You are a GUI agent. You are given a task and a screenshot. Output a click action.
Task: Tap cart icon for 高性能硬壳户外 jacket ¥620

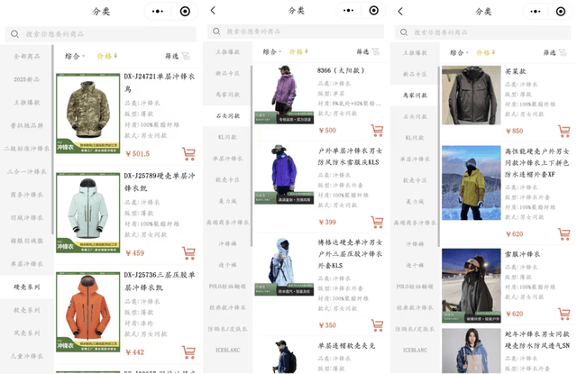click(x=564, y=234)
